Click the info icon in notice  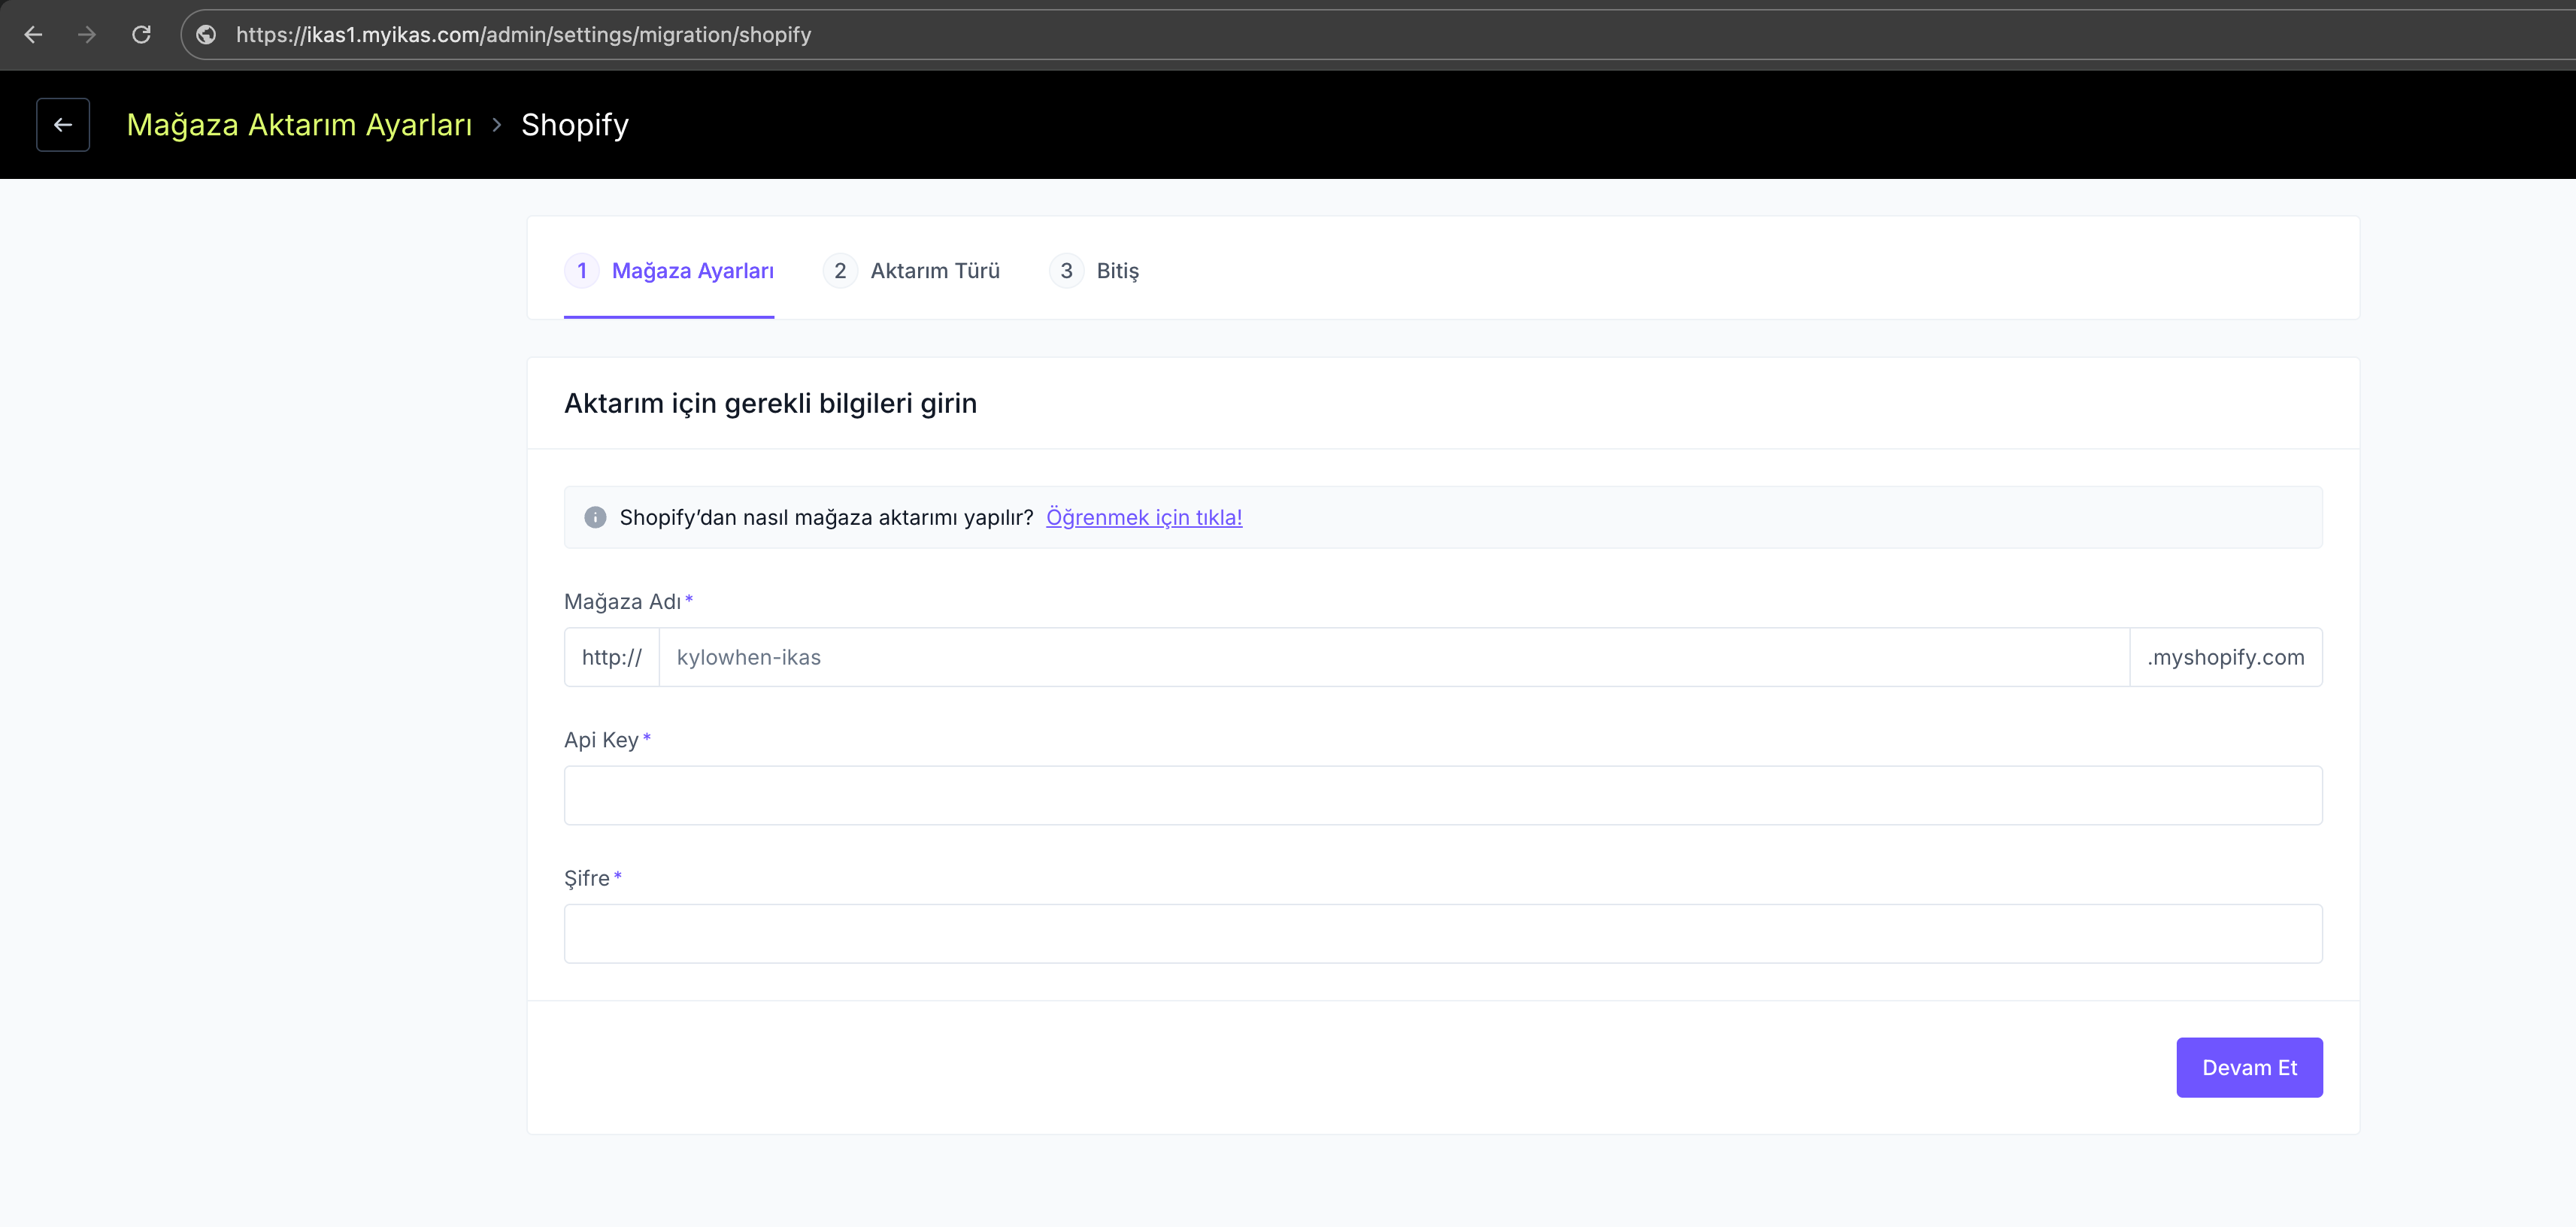[x=595, y=517]
